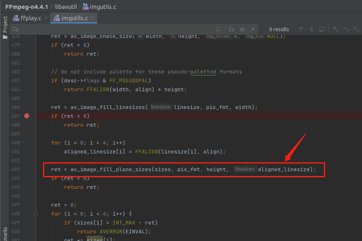Toggle the Match Case (Cc) search option
Viewport: 362px width, 241px height.
(232, 29)
